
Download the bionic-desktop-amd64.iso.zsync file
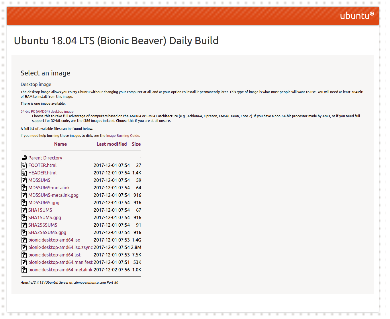click(x=60, y=247)
